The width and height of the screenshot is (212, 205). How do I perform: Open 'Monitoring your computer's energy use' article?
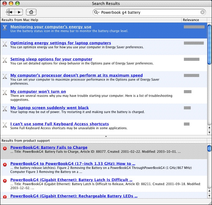click(x=51, y=27)
